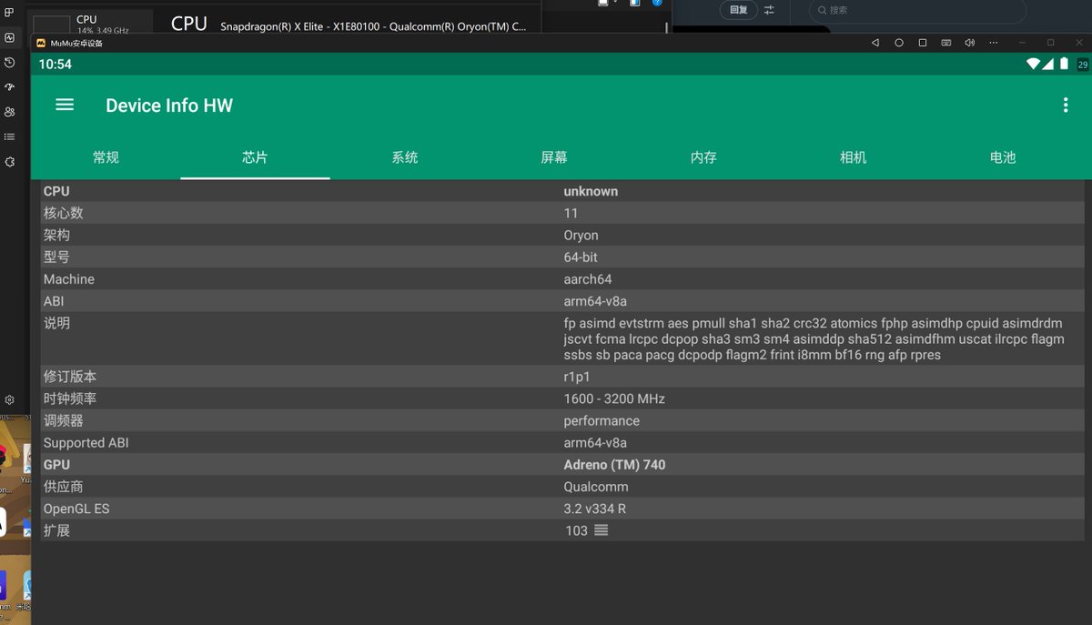Image resolution: width=1092 pixels, height=625 pixels.
Task: Click the MuMu volume speaker icon
Action: tap(969, 43)
